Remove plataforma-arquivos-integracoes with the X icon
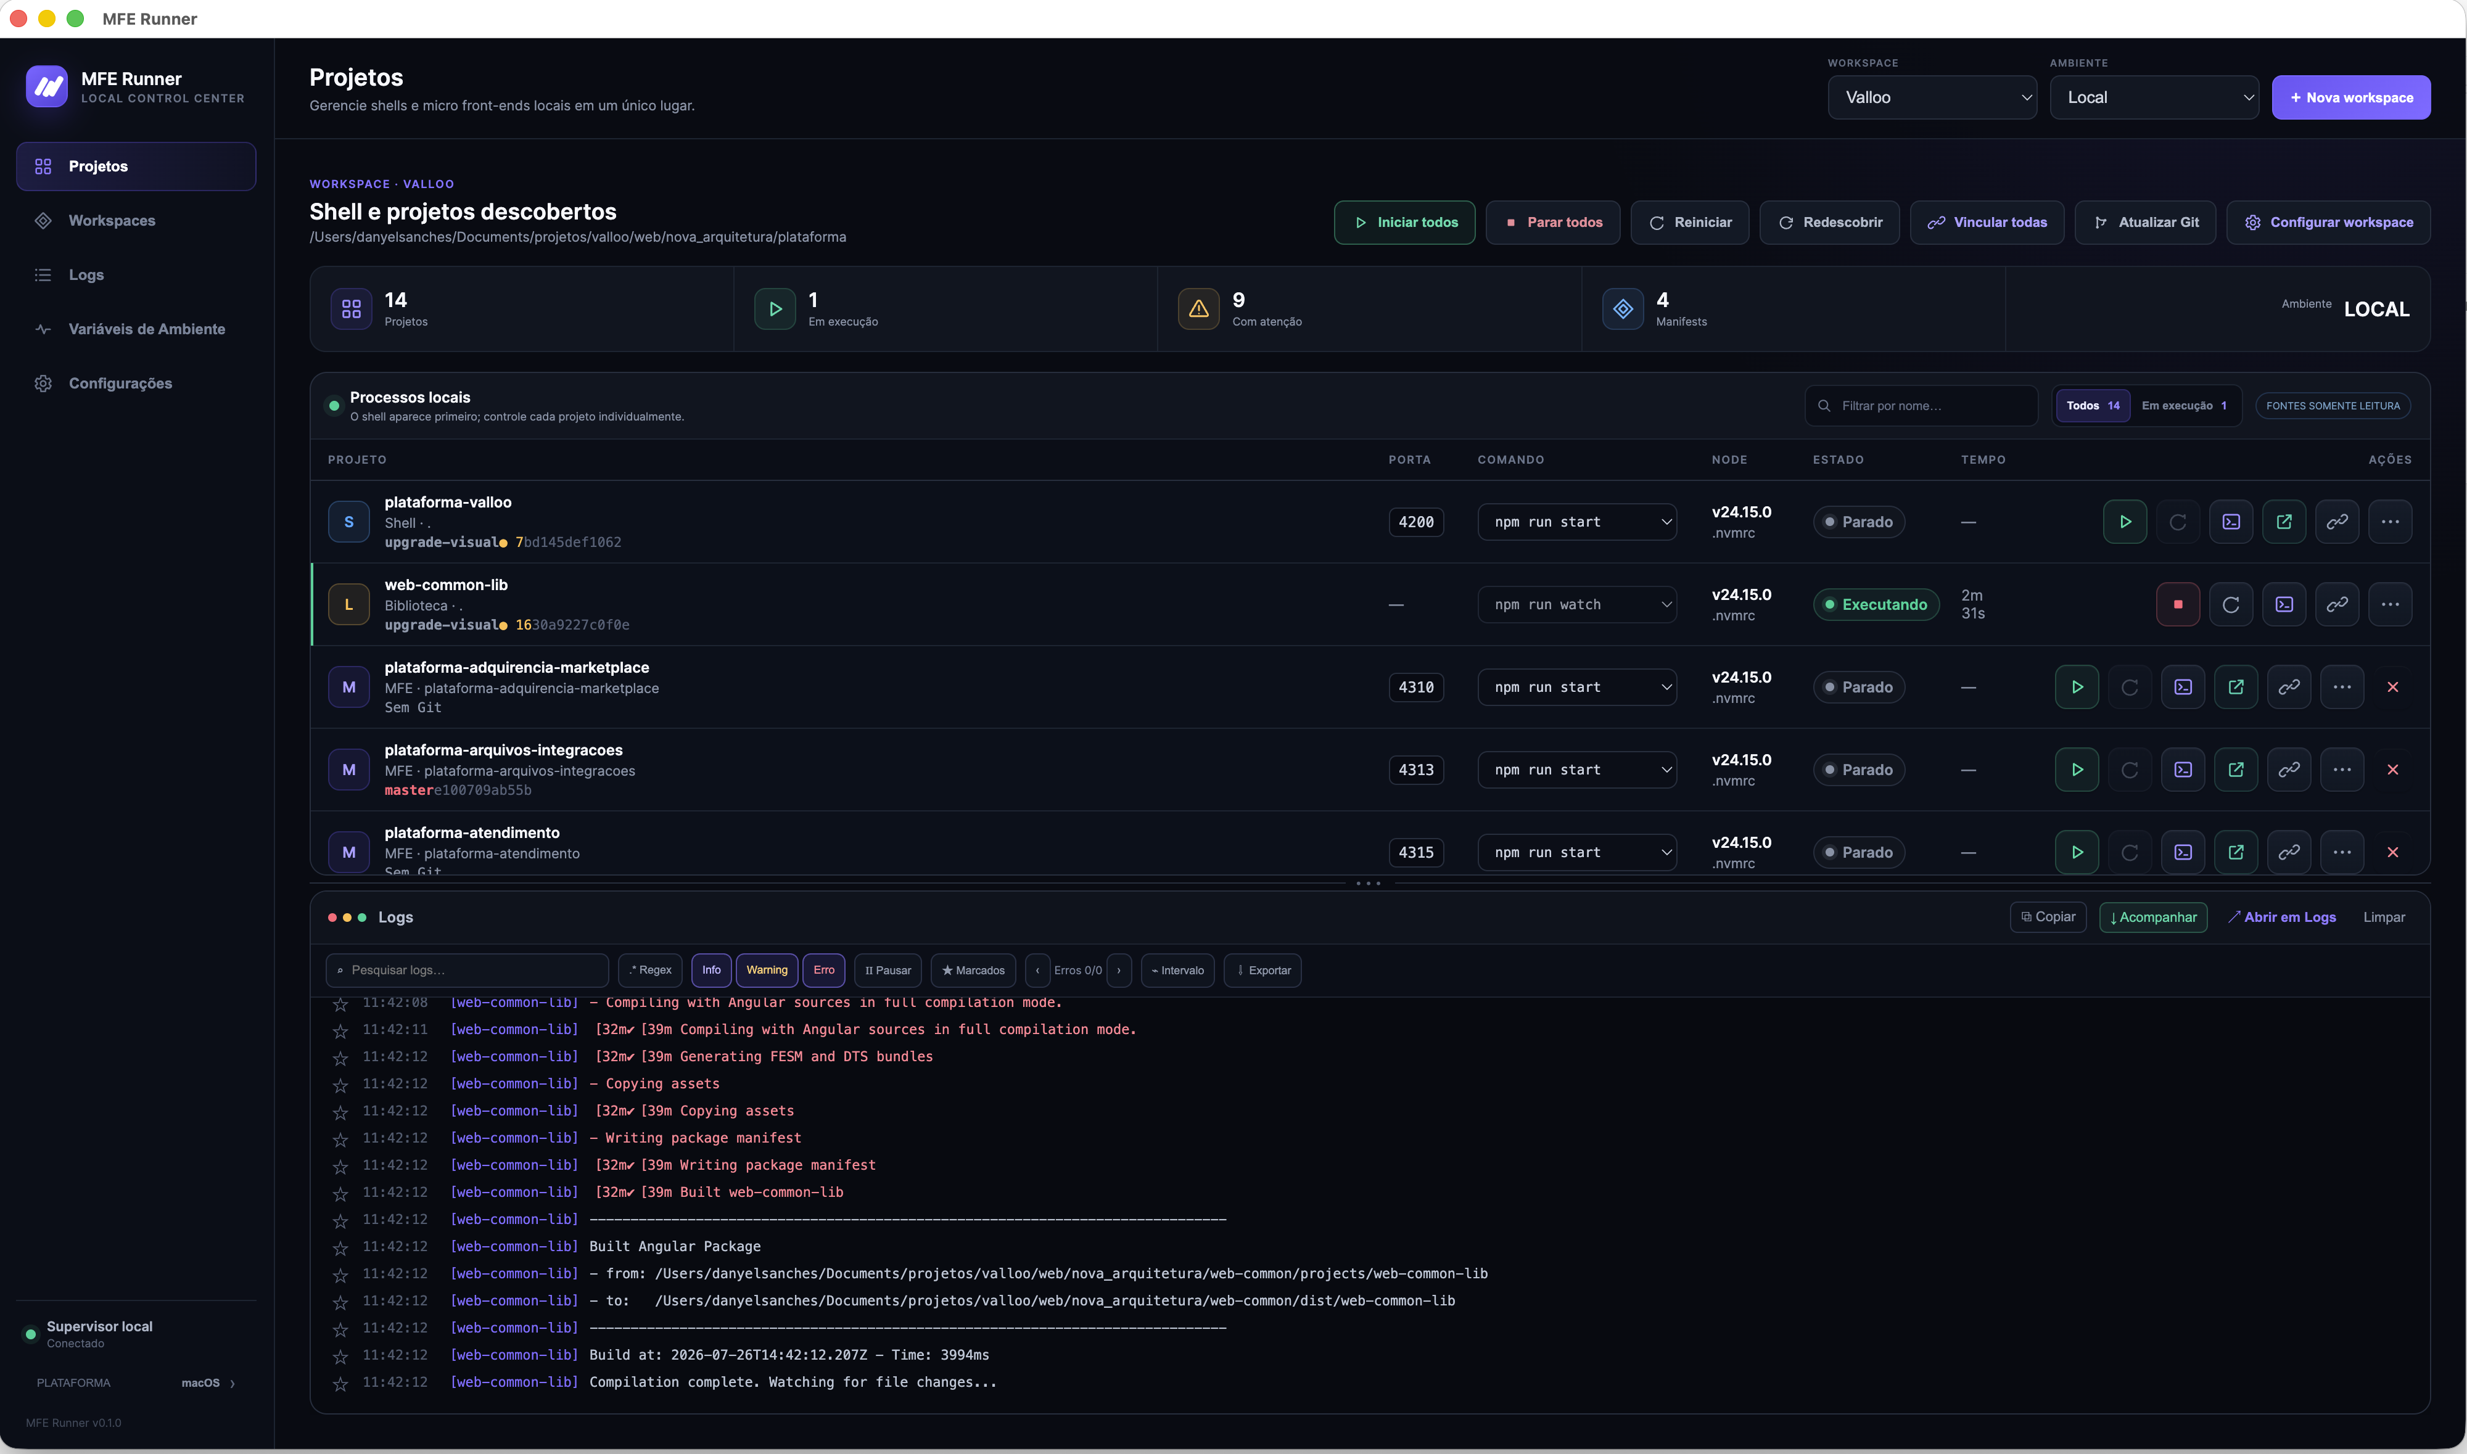The width and height of the screenshot is (2467, 1454). (x=2392, y=770)
